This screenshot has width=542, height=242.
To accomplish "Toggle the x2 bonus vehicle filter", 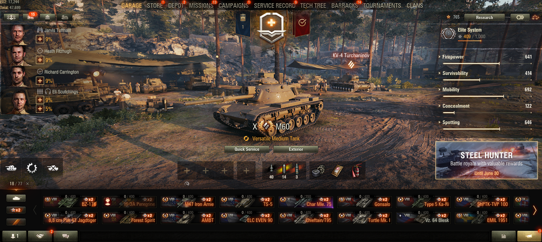I will click(x=16, y=210).
